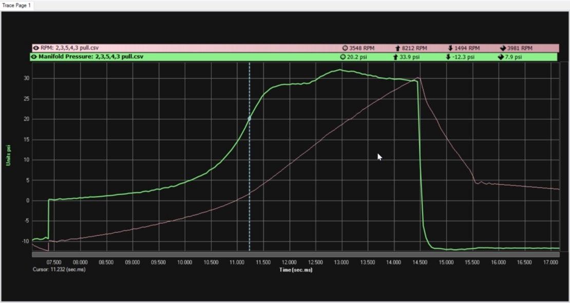Click Manifold Pressure average arrow icon
570x303 pixels.
(x=500, y=57)
